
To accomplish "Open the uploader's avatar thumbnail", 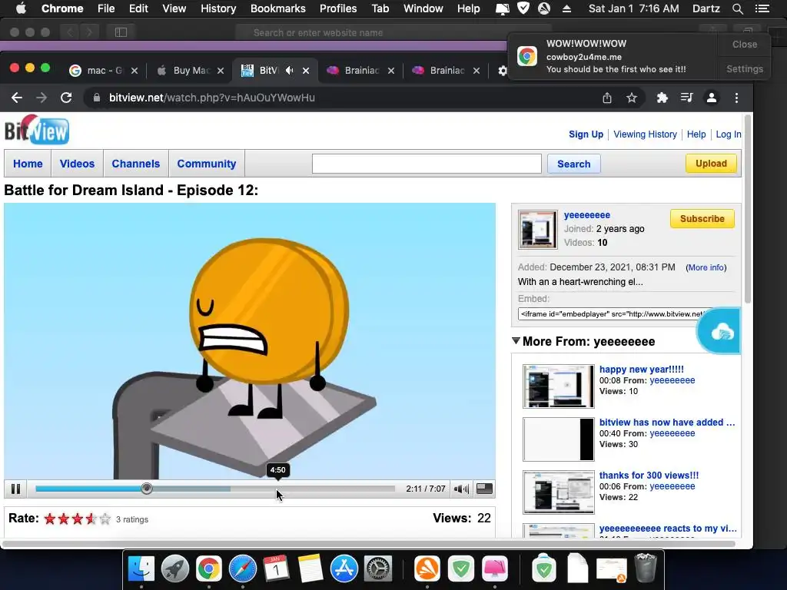I will click(x=537, y=230).
